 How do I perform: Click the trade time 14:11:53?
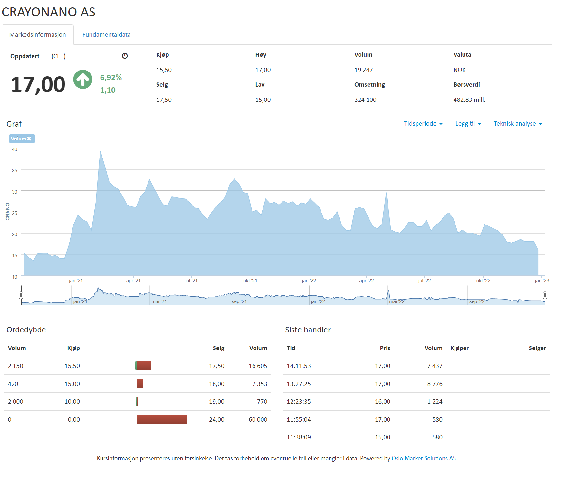point(299,366)
